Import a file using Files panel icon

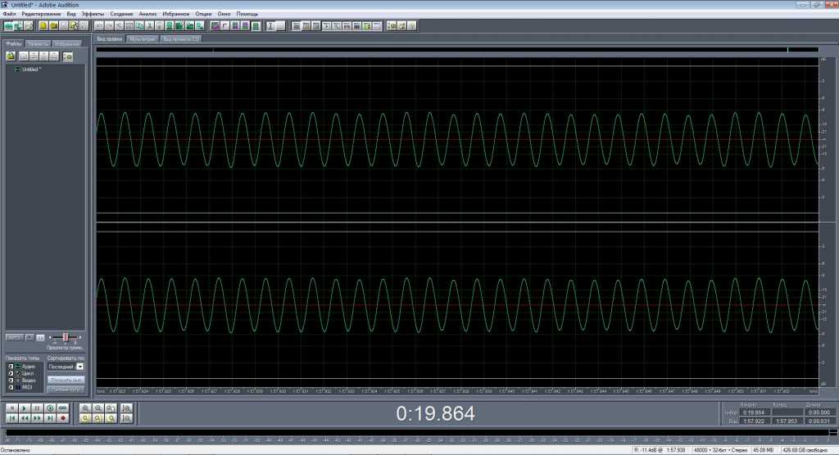pyautogui.click(x=11, y=56)
